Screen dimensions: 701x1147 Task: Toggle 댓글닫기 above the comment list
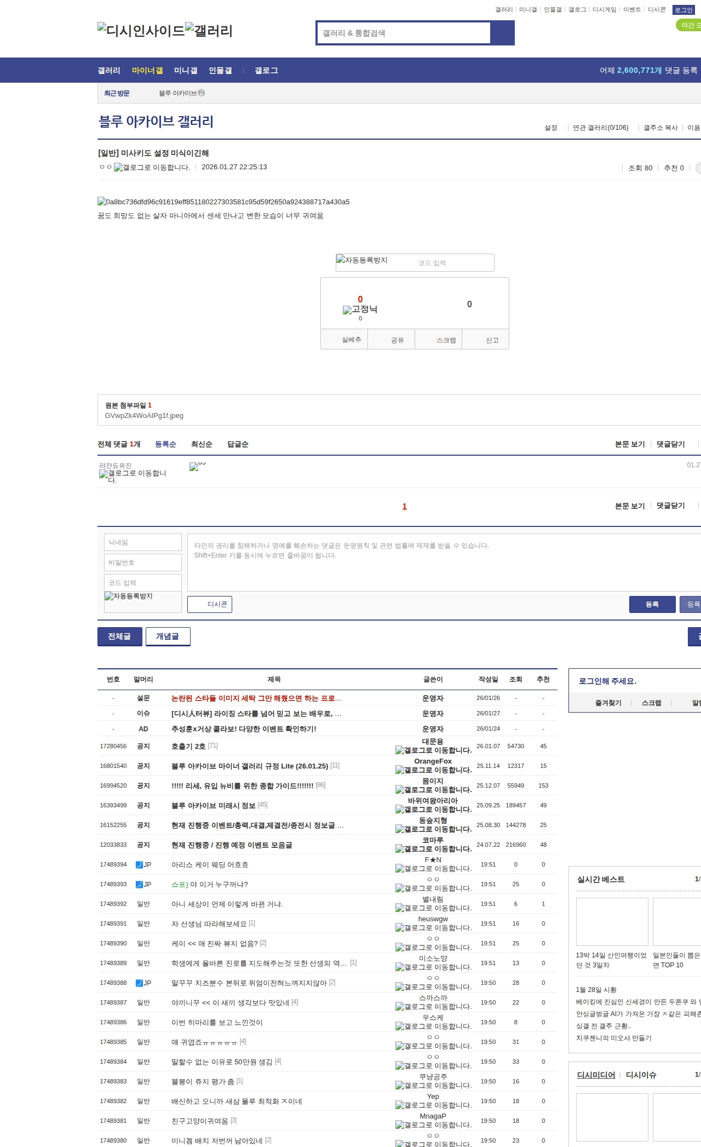671,444
